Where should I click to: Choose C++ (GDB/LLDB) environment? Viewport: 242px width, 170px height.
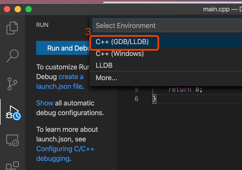[166, 42]
